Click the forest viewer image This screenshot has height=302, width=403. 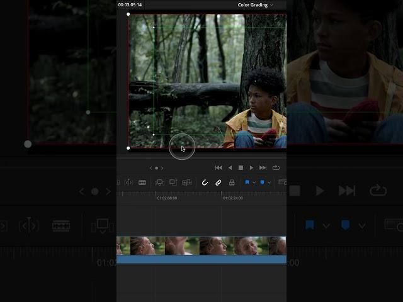click(207, 81)
